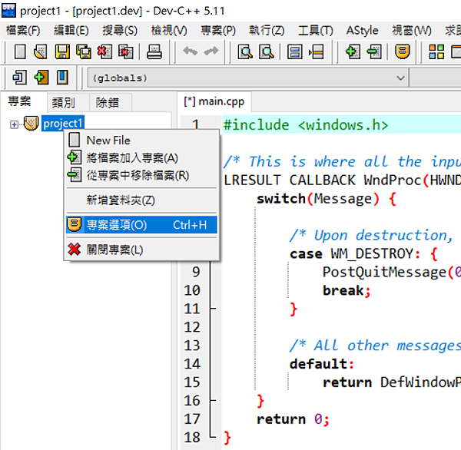The width and height of the screenshot is (461, 450).
Task: Open the 編輯(E) menu
Action: point(71,30)
